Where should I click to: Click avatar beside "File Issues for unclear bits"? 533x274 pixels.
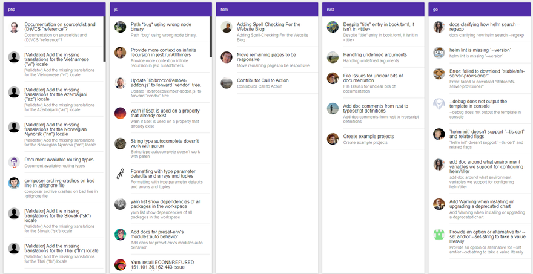(333, 79)
